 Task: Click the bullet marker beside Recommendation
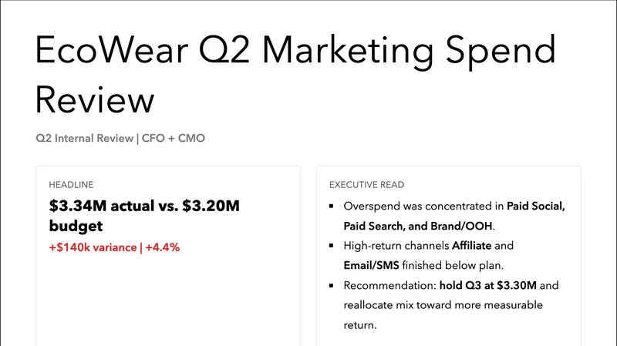click(x=330, y=287)
